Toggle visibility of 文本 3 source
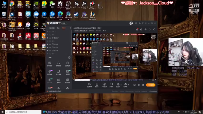 coord(47,50)
